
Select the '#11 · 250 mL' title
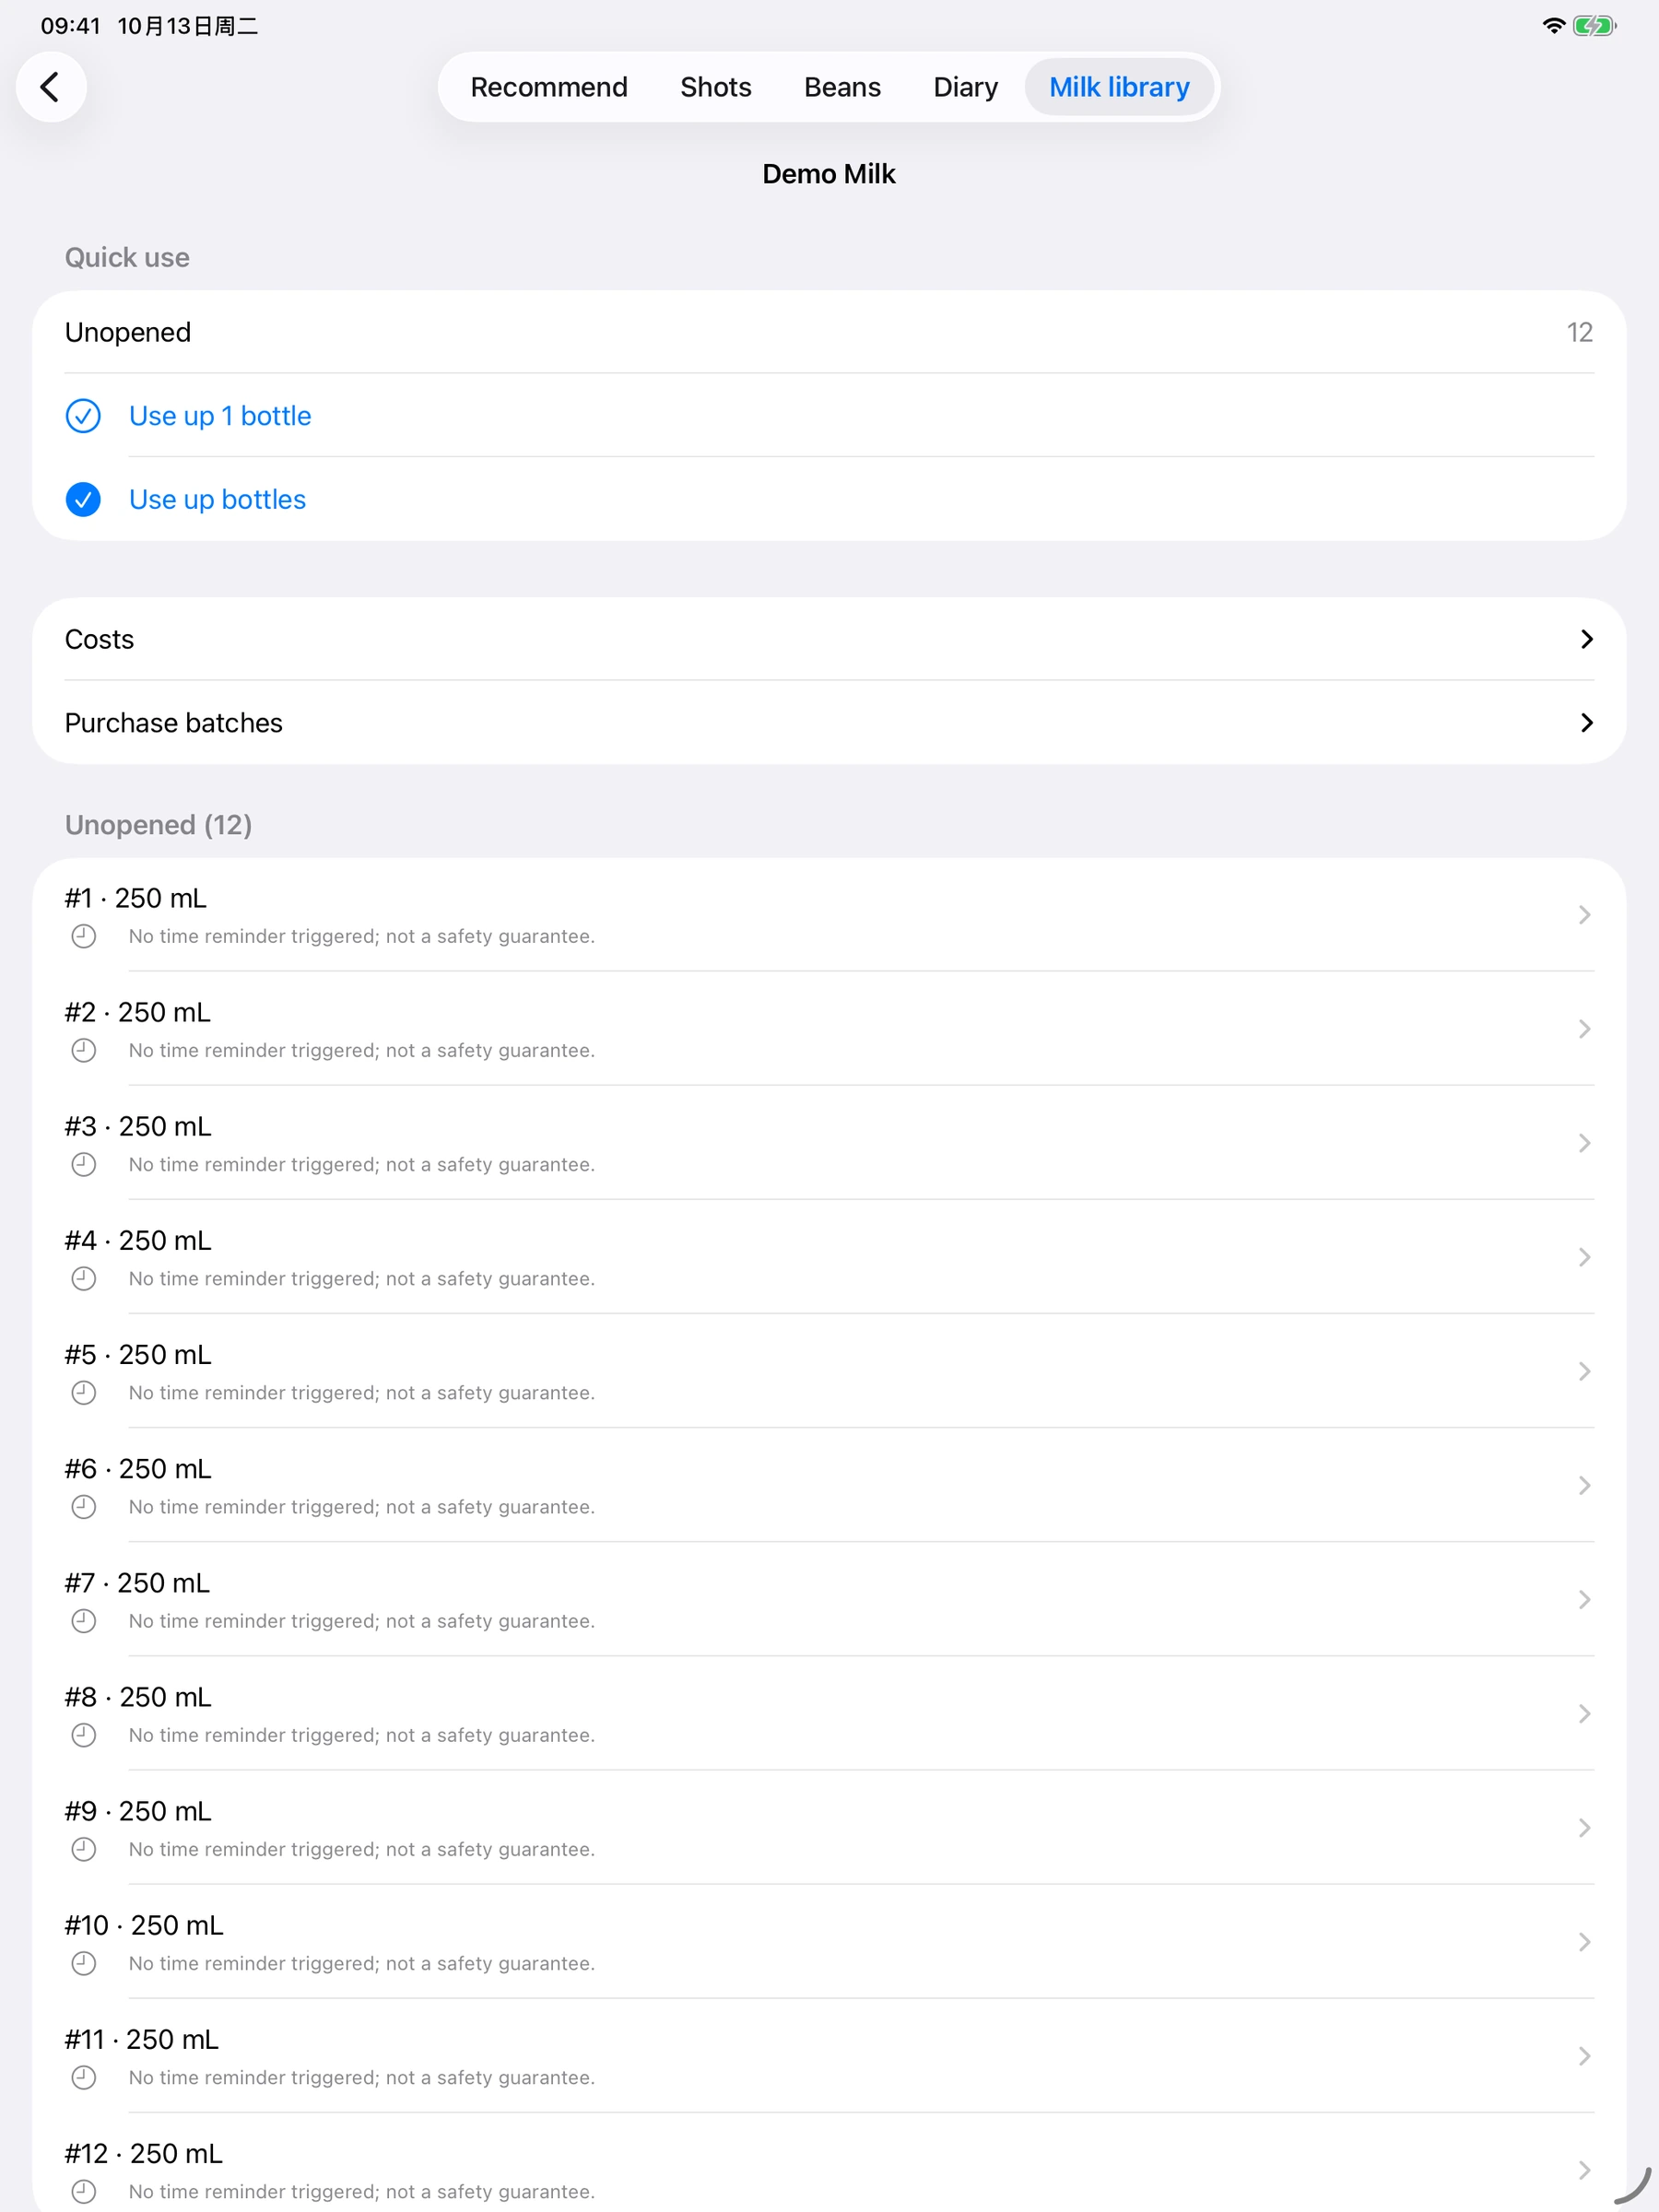point(142,2038)
